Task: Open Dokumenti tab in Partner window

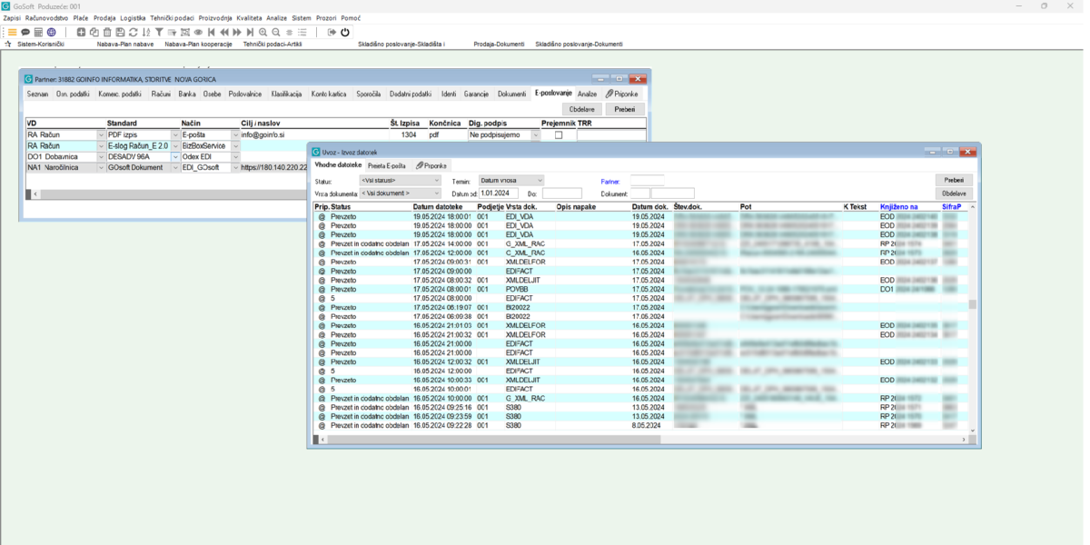Action: (511, 94)
